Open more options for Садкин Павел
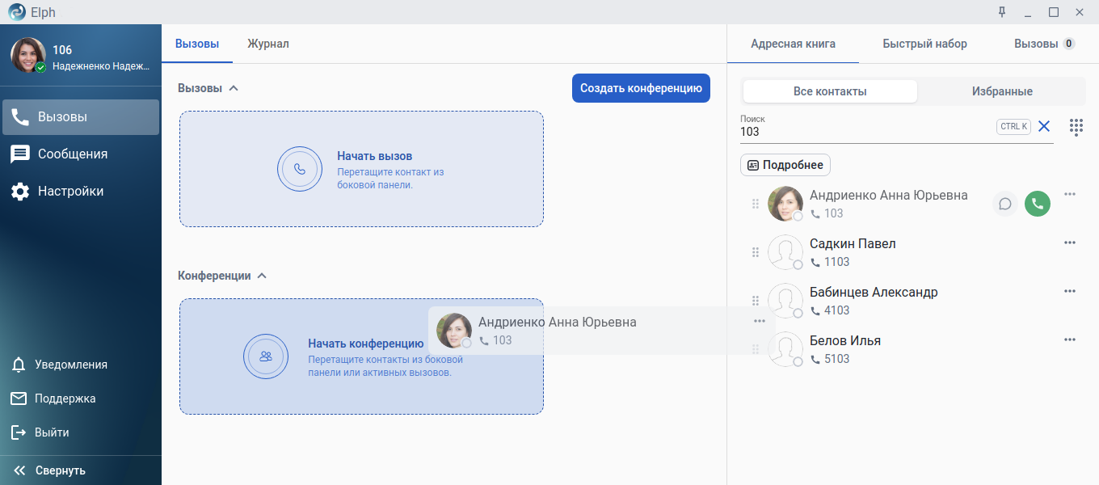 (1070, 242)
